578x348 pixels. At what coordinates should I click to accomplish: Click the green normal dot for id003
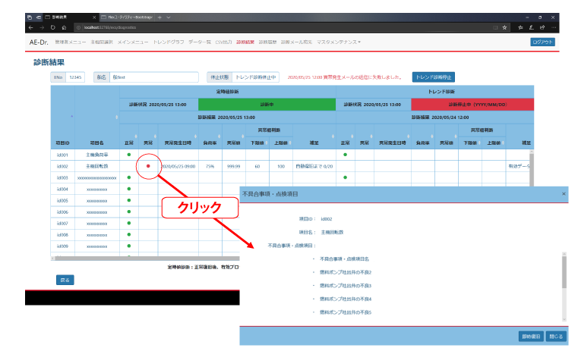pyautogui.click(x=129, y=177)
